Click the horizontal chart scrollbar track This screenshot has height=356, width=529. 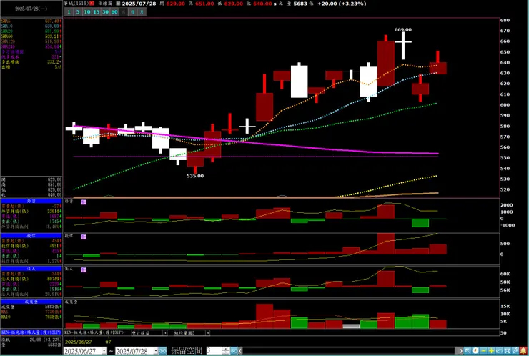click(x=350, y=351)
